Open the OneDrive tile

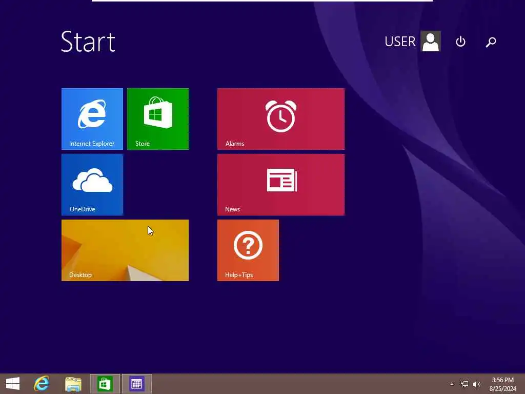(x=92, y=185)
